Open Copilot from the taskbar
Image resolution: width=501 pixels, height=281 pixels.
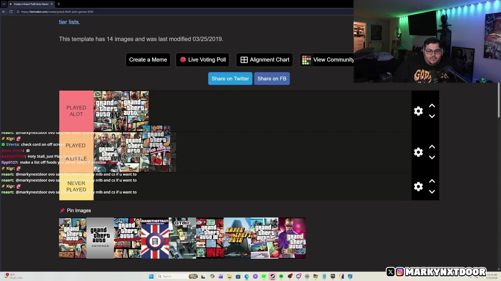tap(212, 276)
